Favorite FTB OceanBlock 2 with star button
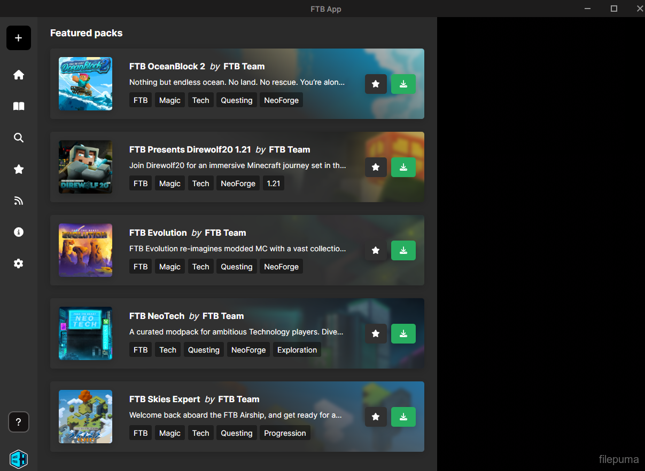The image size is (645, 471). click(x=376, y=84)
